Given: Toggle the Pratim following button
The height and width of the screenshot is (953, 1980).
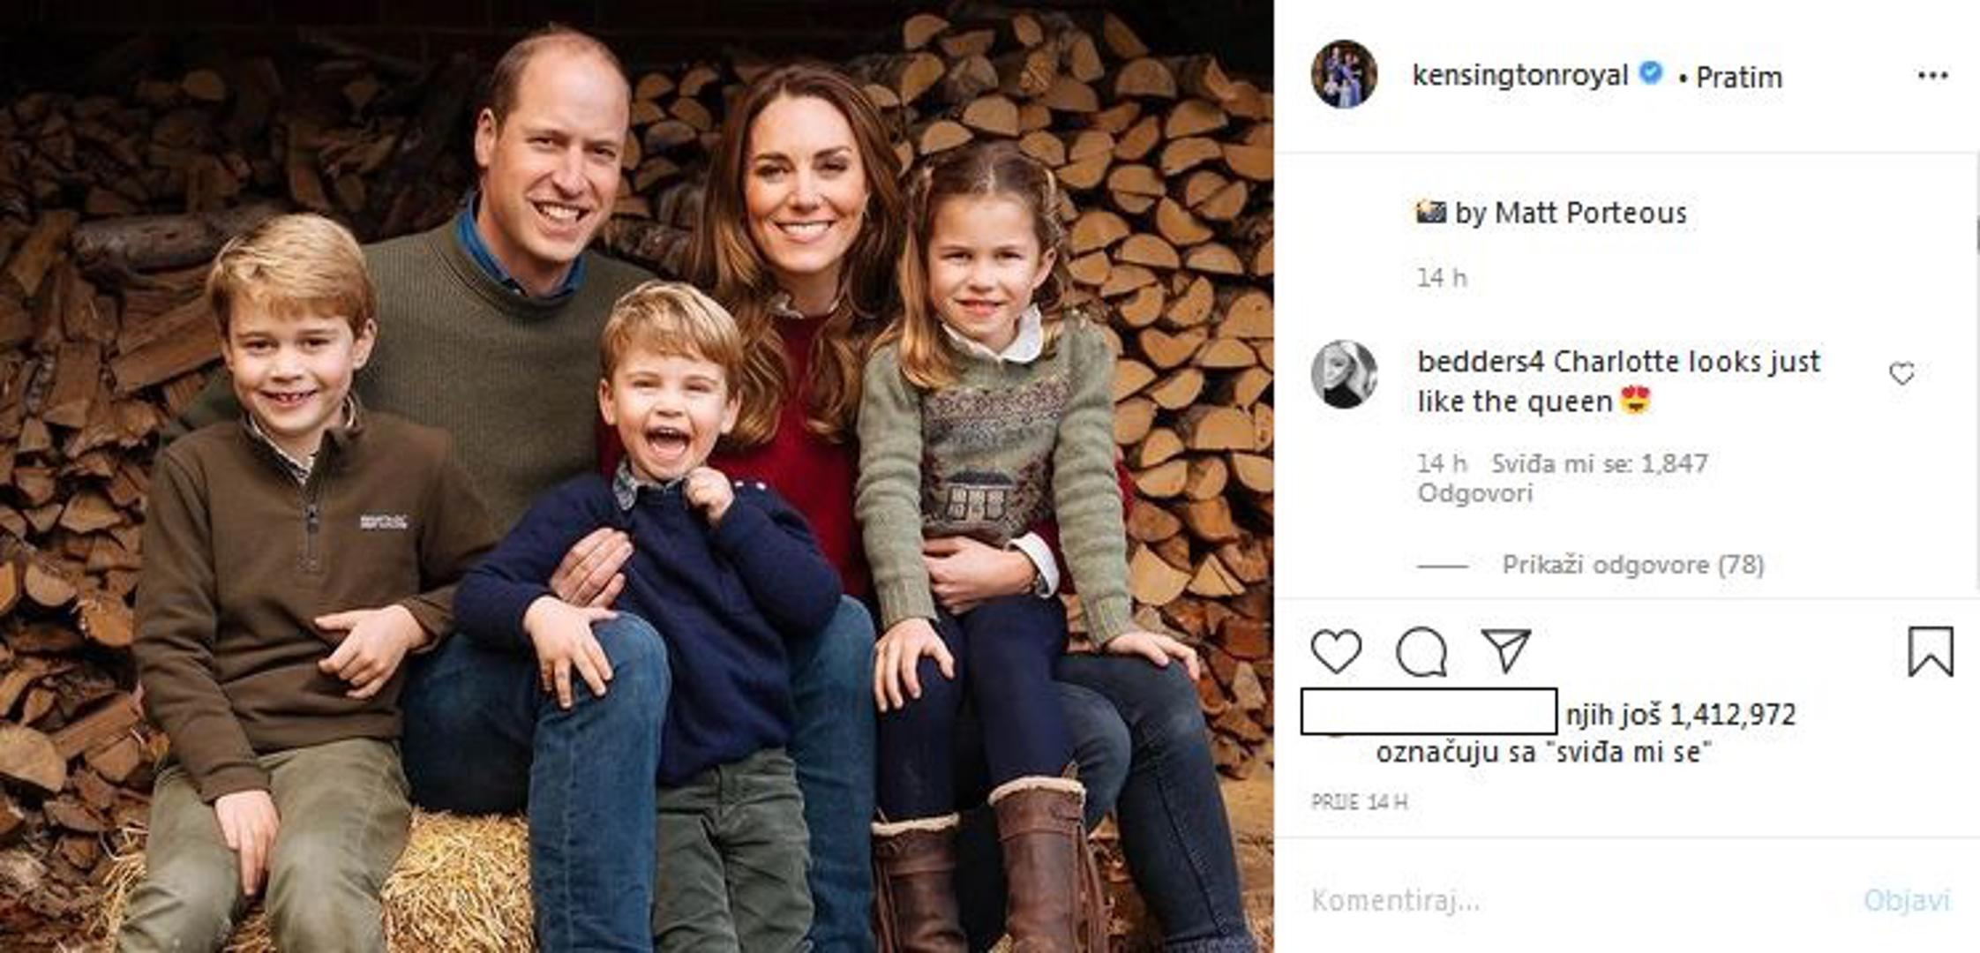Looking at the screenshot, I should pos(1738,78).
